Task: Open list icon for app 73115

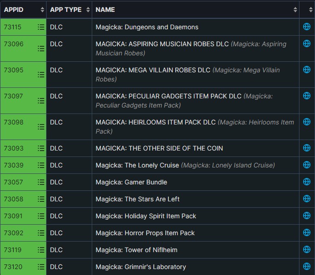Action: click(x=41, y=27)
